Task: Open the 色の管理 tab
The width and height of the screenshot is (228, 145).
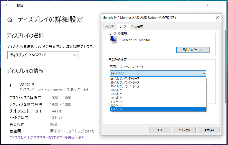Action: (137, 27)
